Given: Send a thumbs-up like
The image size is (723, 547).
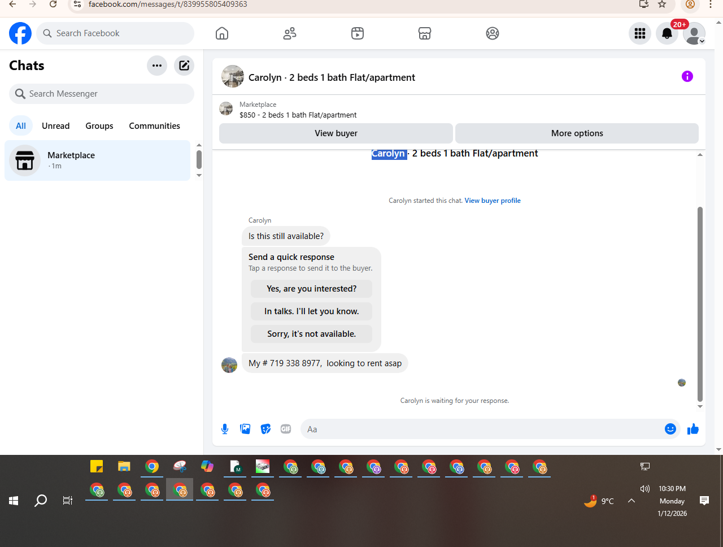Looking at the screenshot, I should (693, 429).
